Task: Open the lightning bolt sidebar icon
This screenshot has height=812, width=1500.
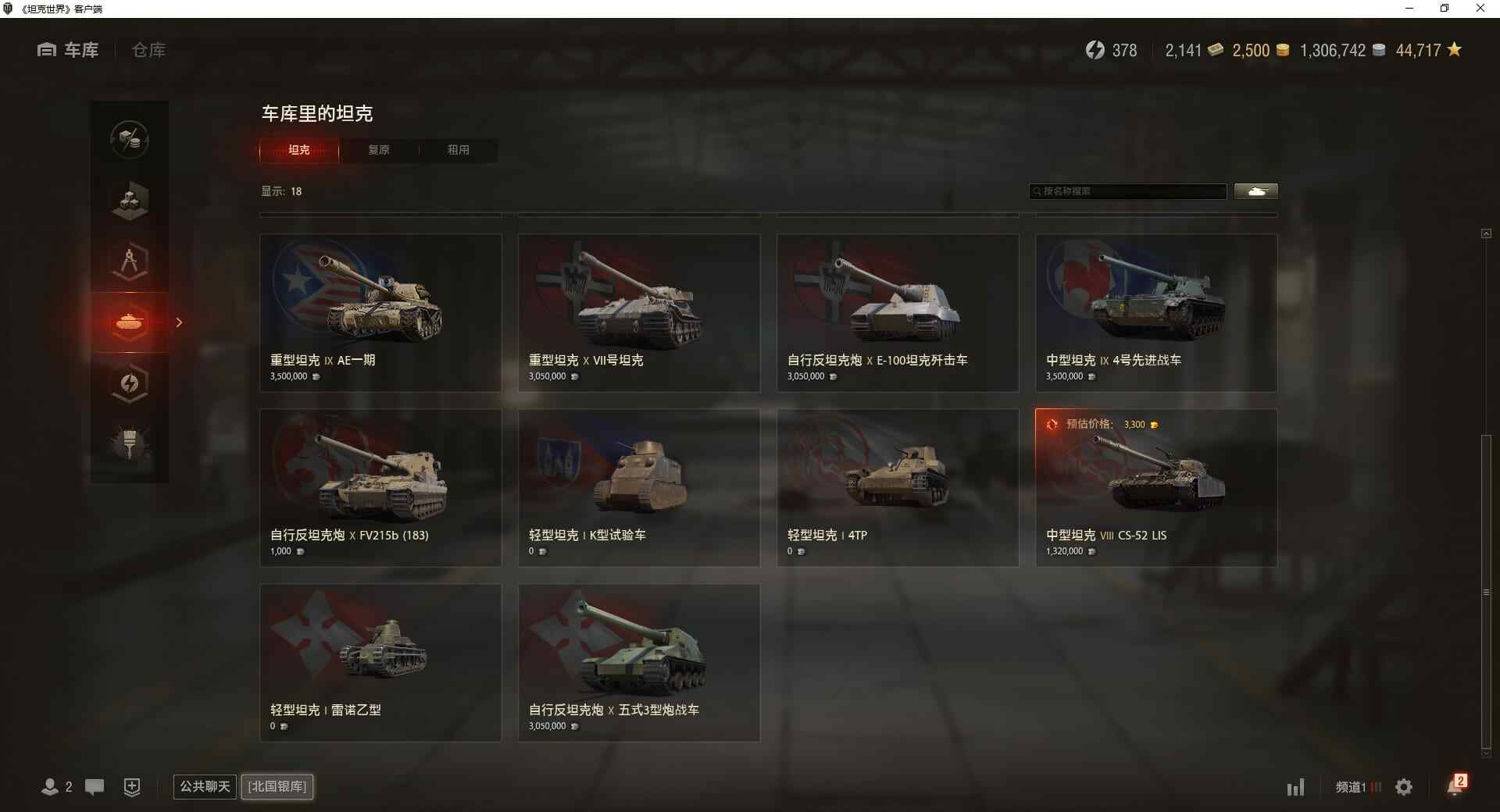Action: 130,383
